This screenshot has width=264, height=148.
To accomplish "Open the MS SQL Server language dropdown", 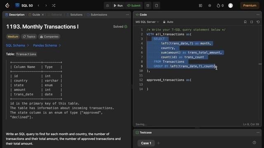I will coord(147,22).
